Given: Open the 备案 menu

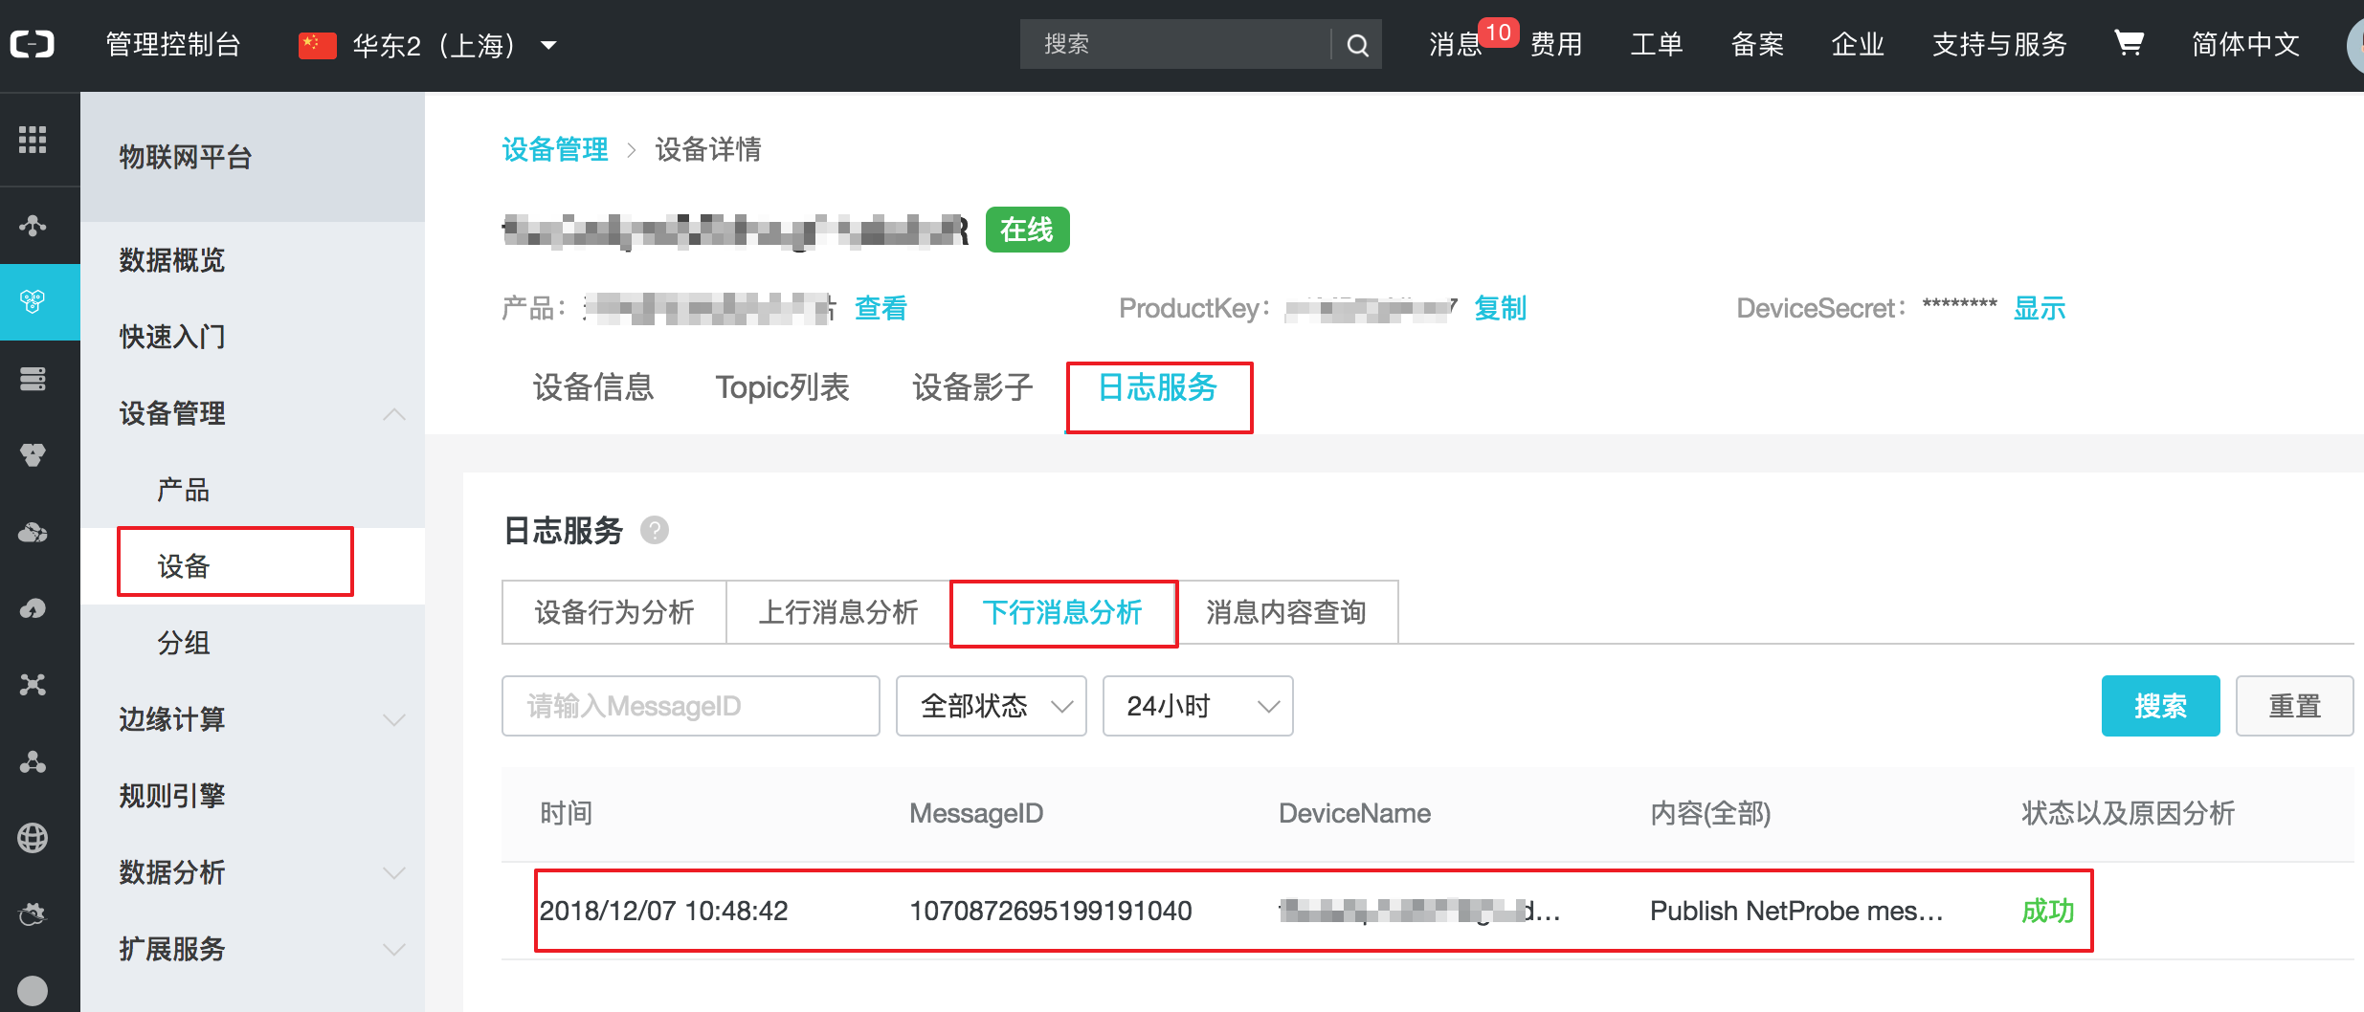Looking at the screenshot, I should point(1757,44).
